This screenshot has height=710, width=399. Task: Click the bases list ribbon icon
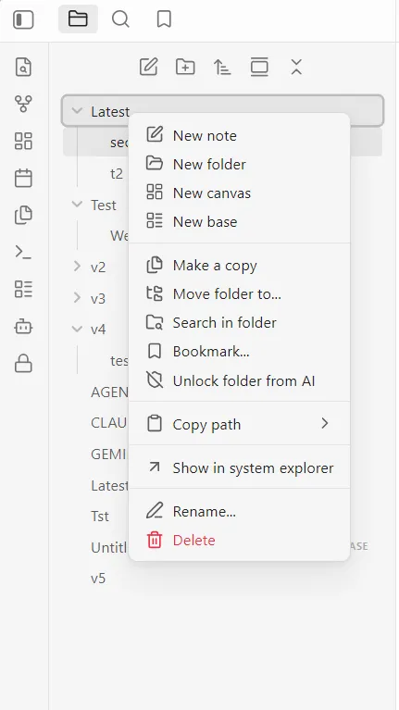click(x=23, y=289)
